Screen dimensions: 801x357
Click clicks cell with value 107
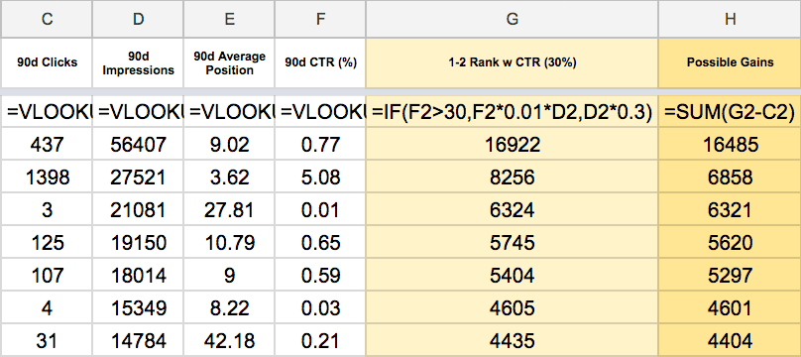coord(47,275)
